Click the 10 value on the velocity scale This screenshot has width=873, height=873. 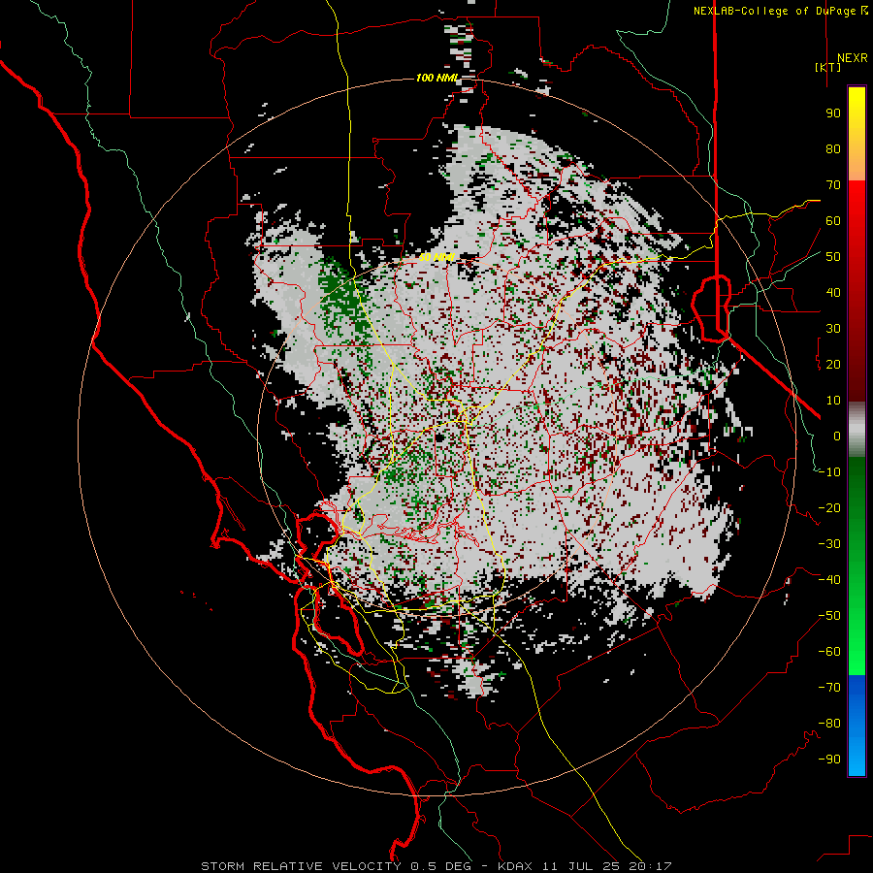click(833, 401)
